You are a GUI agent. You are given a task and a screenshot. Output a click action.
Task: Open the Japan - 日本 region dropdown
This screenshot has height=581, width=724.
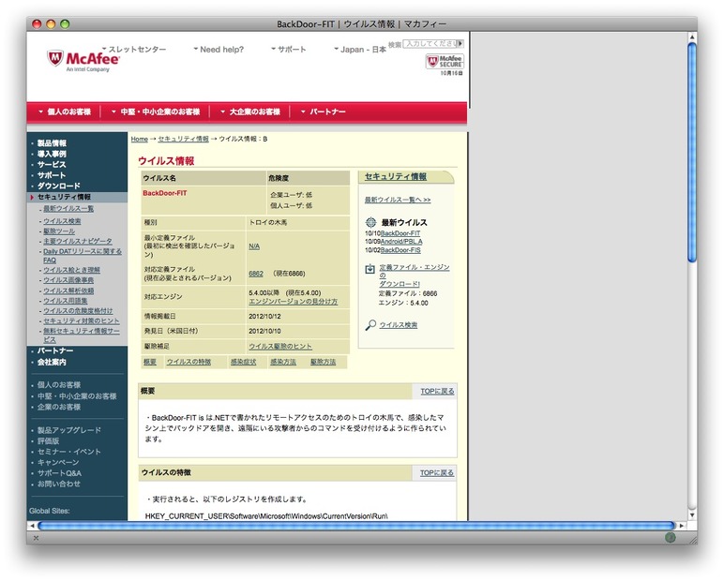[360, 49]
